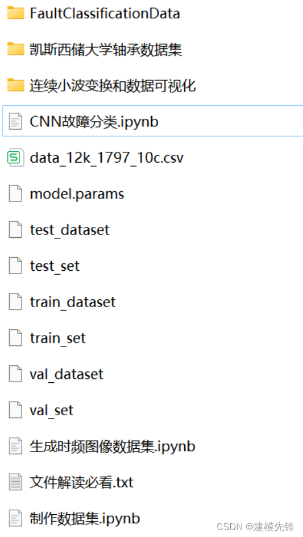Select the train_dataset file name
This screenshot has height=537, width=303.
[73, 302]
